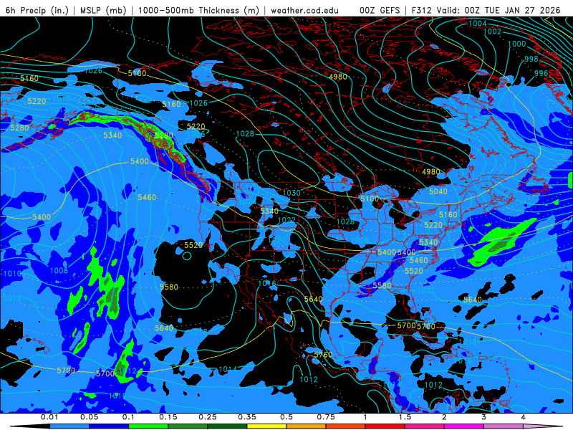Click the "1000-500mb Thickness (m)" header label
Image resolution: width=573 pixels, height=430 pixels.
(x=198, y=10)
